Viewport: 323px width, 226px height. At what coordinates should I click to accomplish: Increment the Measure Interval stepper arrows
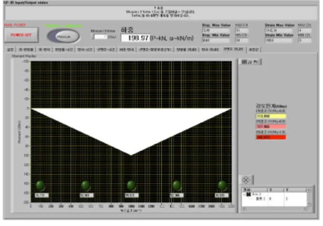tap(92, 35)
